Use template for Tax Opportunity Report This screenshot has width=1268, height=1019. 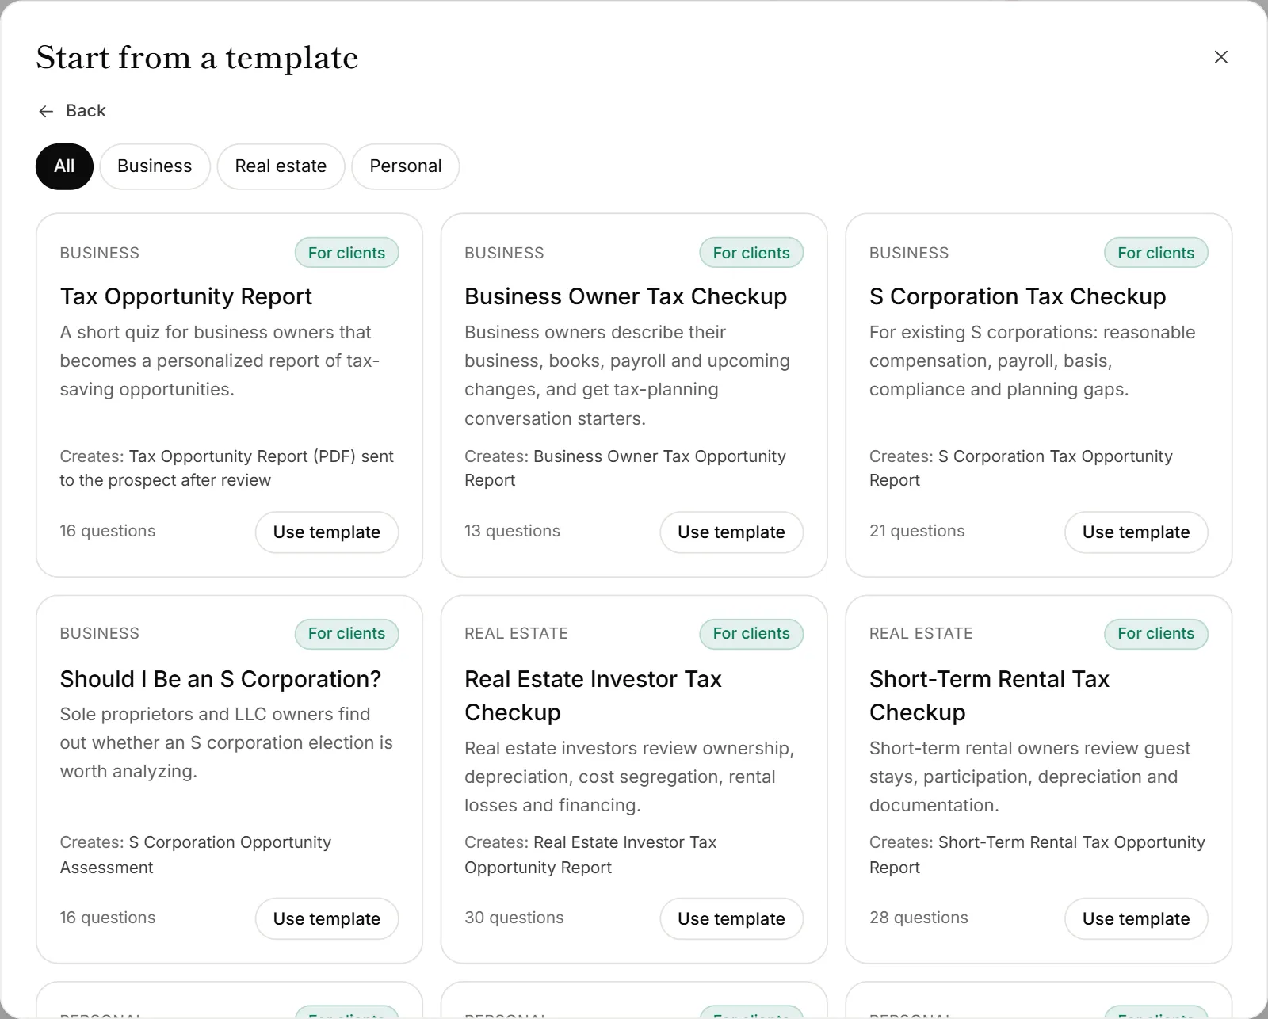[x=327, y=532]
